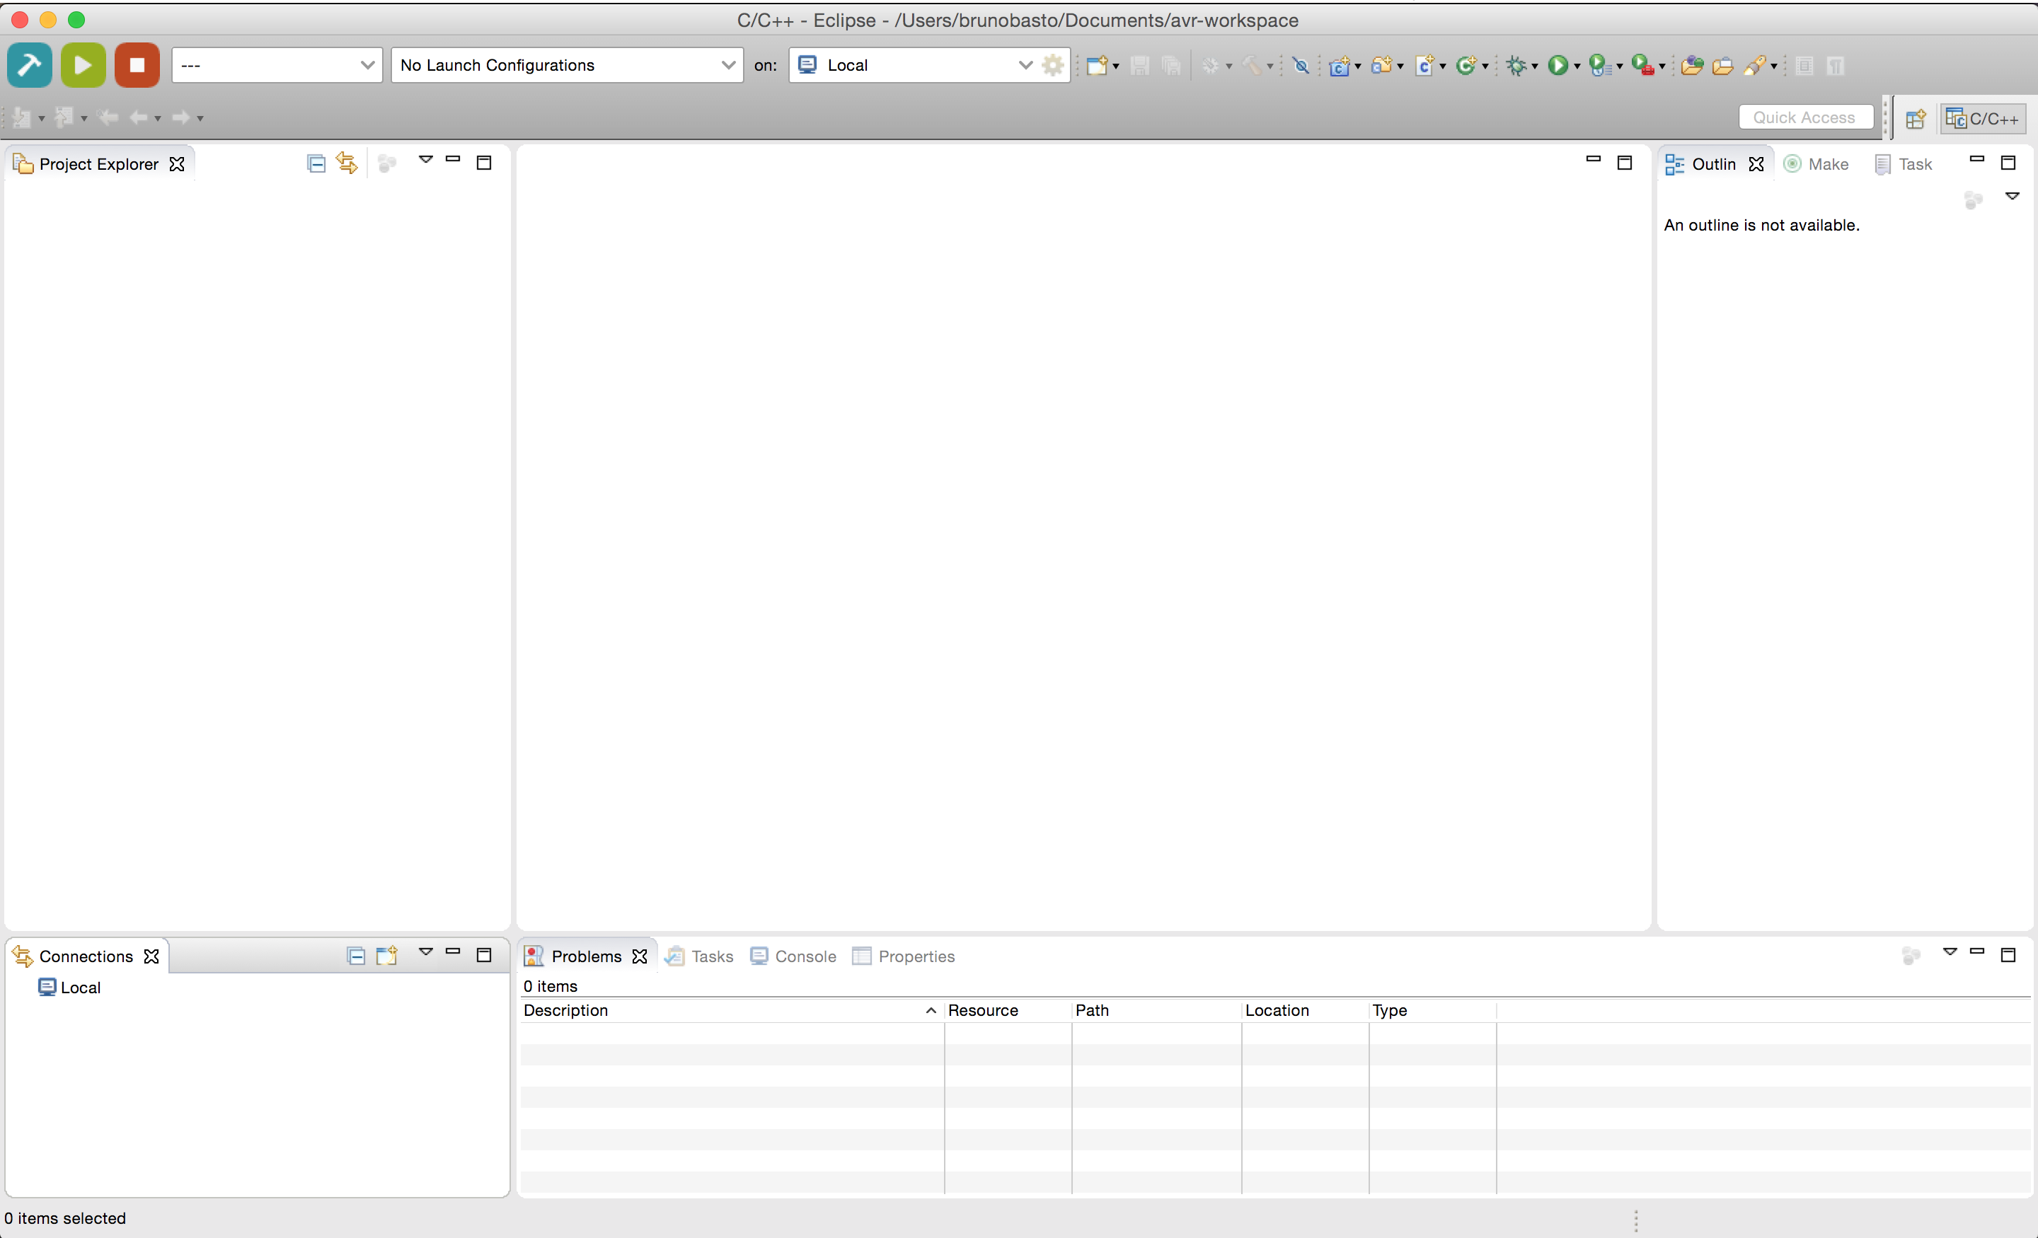Close the Problems tab

(x=640, y=956)
